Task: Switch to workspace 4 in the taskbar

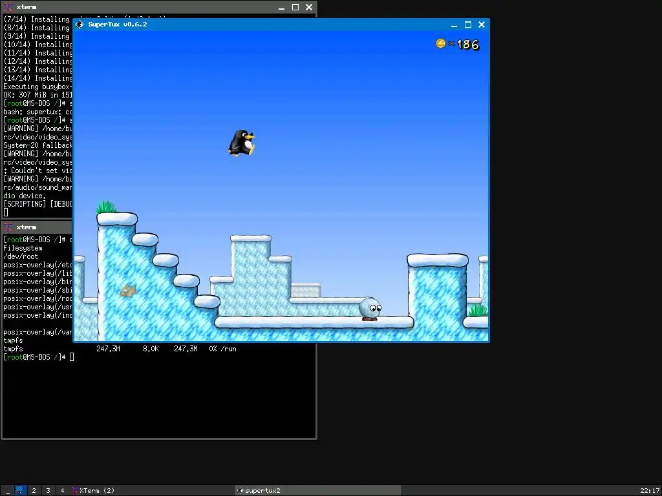Action: (62, 491)
